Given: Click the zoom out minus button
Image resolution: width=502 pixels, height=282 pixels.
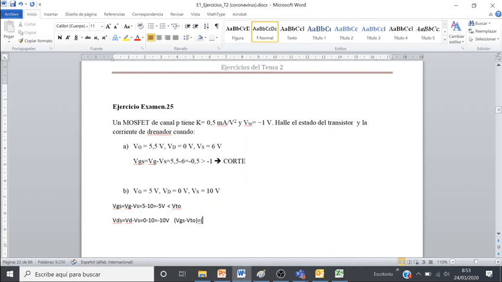Looking at the screenshot, I should pos(453,262).
